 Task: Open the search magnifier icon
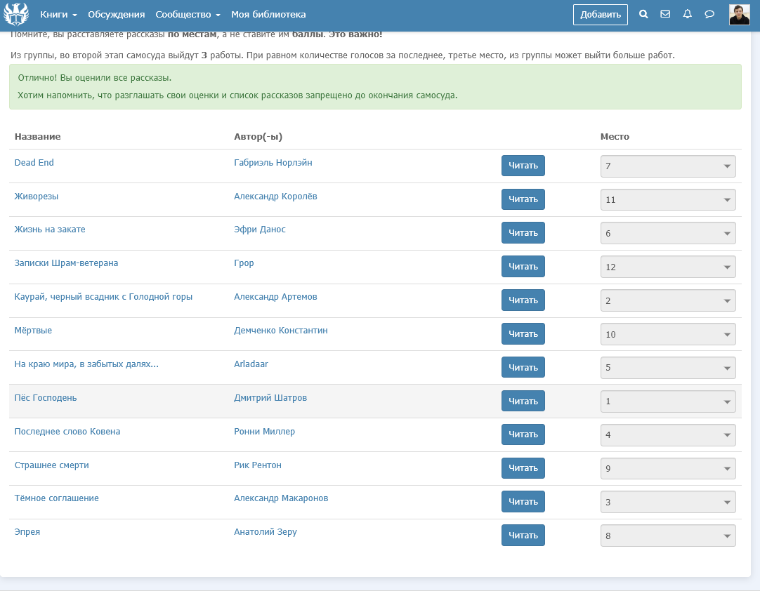(x=643, y=14)
